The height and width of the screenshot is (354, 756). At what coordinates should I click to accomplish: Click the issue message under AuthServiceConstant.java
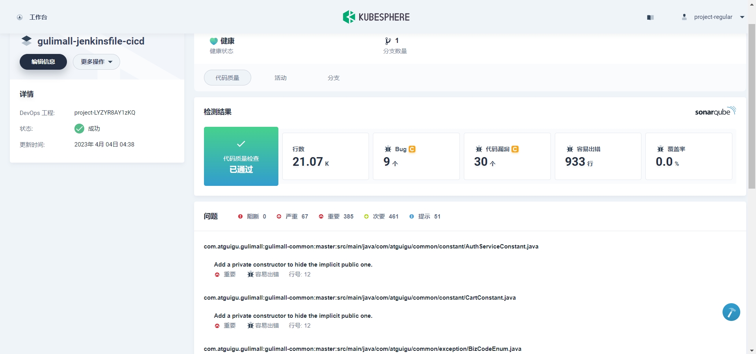pyautogui.click(x=293, y=265)
